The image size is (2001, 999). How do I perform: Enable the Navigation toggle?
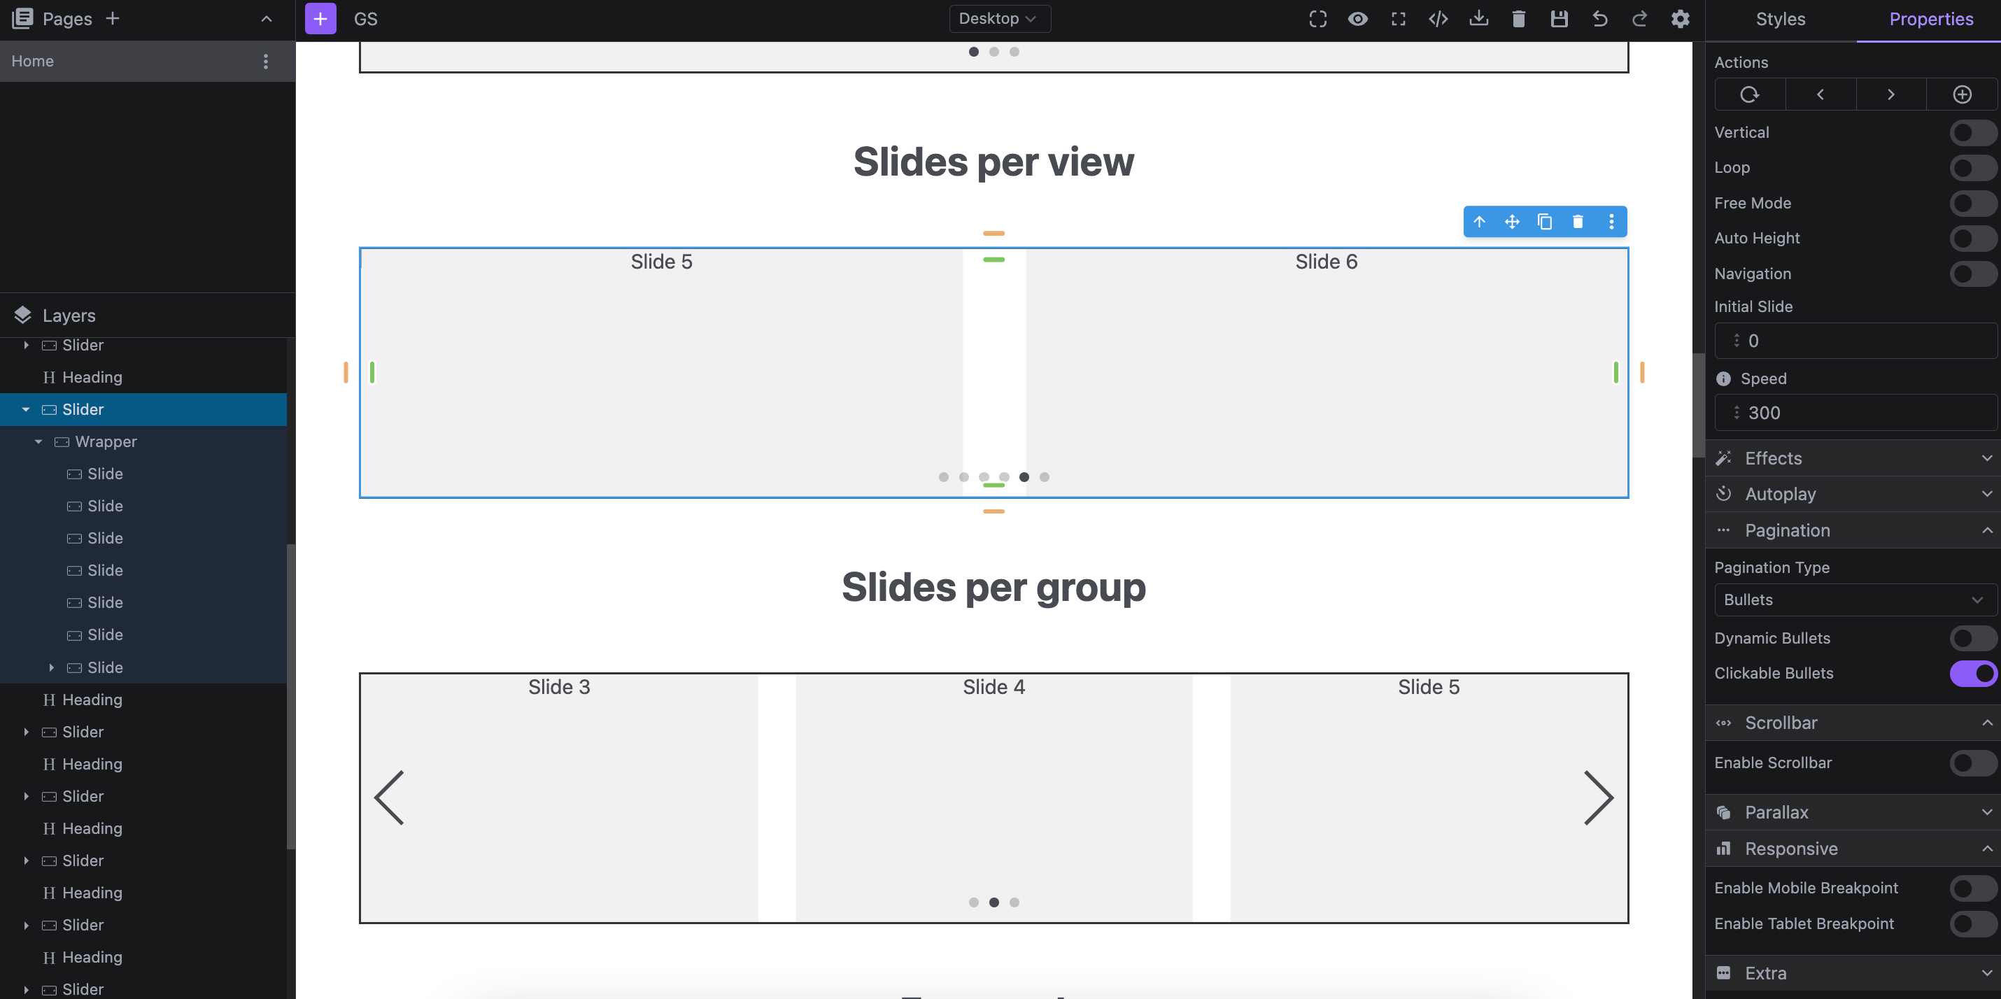pyautogui.click(x=1972, y=274)
